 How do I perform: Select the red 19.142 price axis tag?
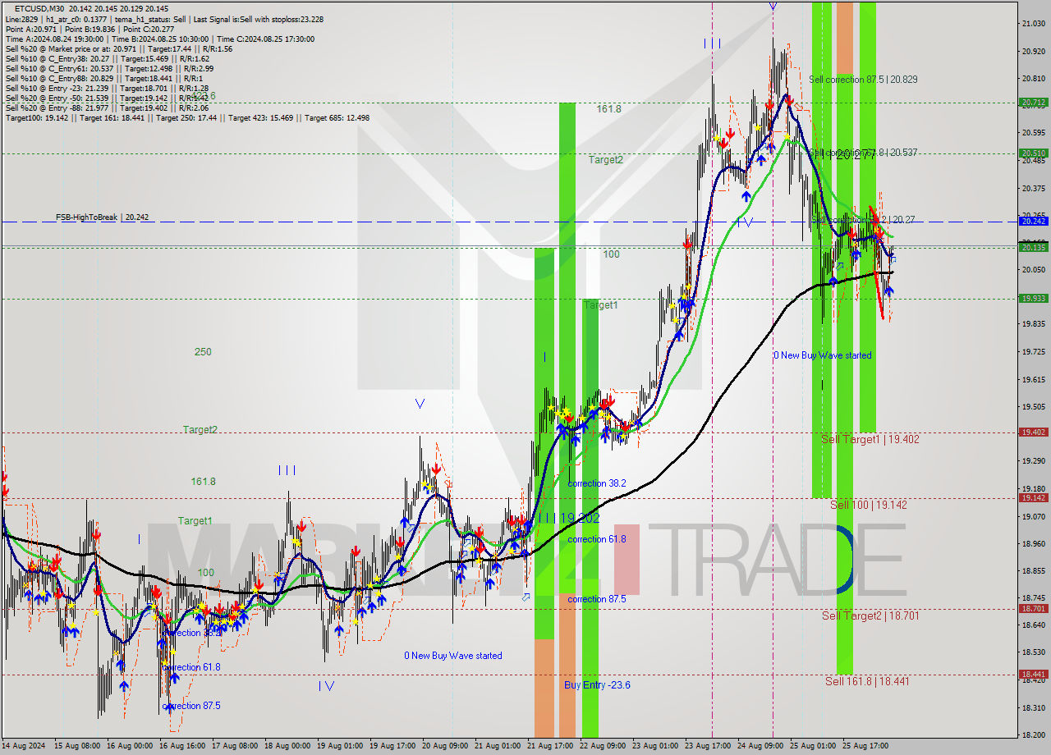click(x=1033, y=497)
